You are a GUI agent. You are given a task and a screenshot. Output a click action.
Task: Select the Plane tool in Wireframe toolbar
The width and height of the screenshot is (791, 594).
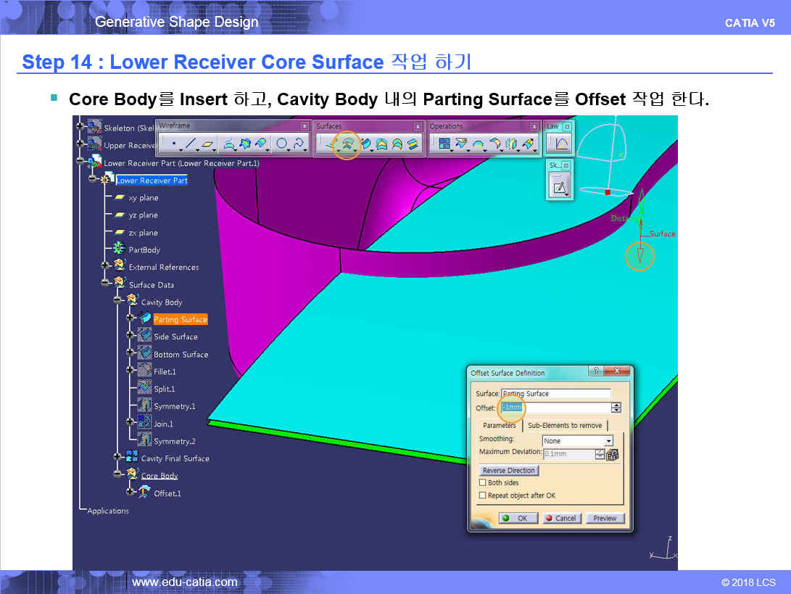point(208,144)
